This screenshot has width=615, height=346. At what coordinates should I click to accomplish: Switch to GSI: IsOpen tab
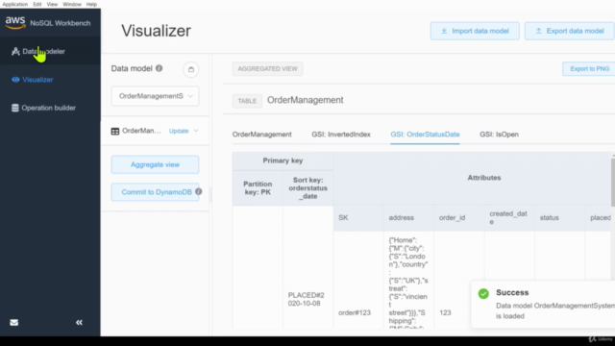coord(499,135)
